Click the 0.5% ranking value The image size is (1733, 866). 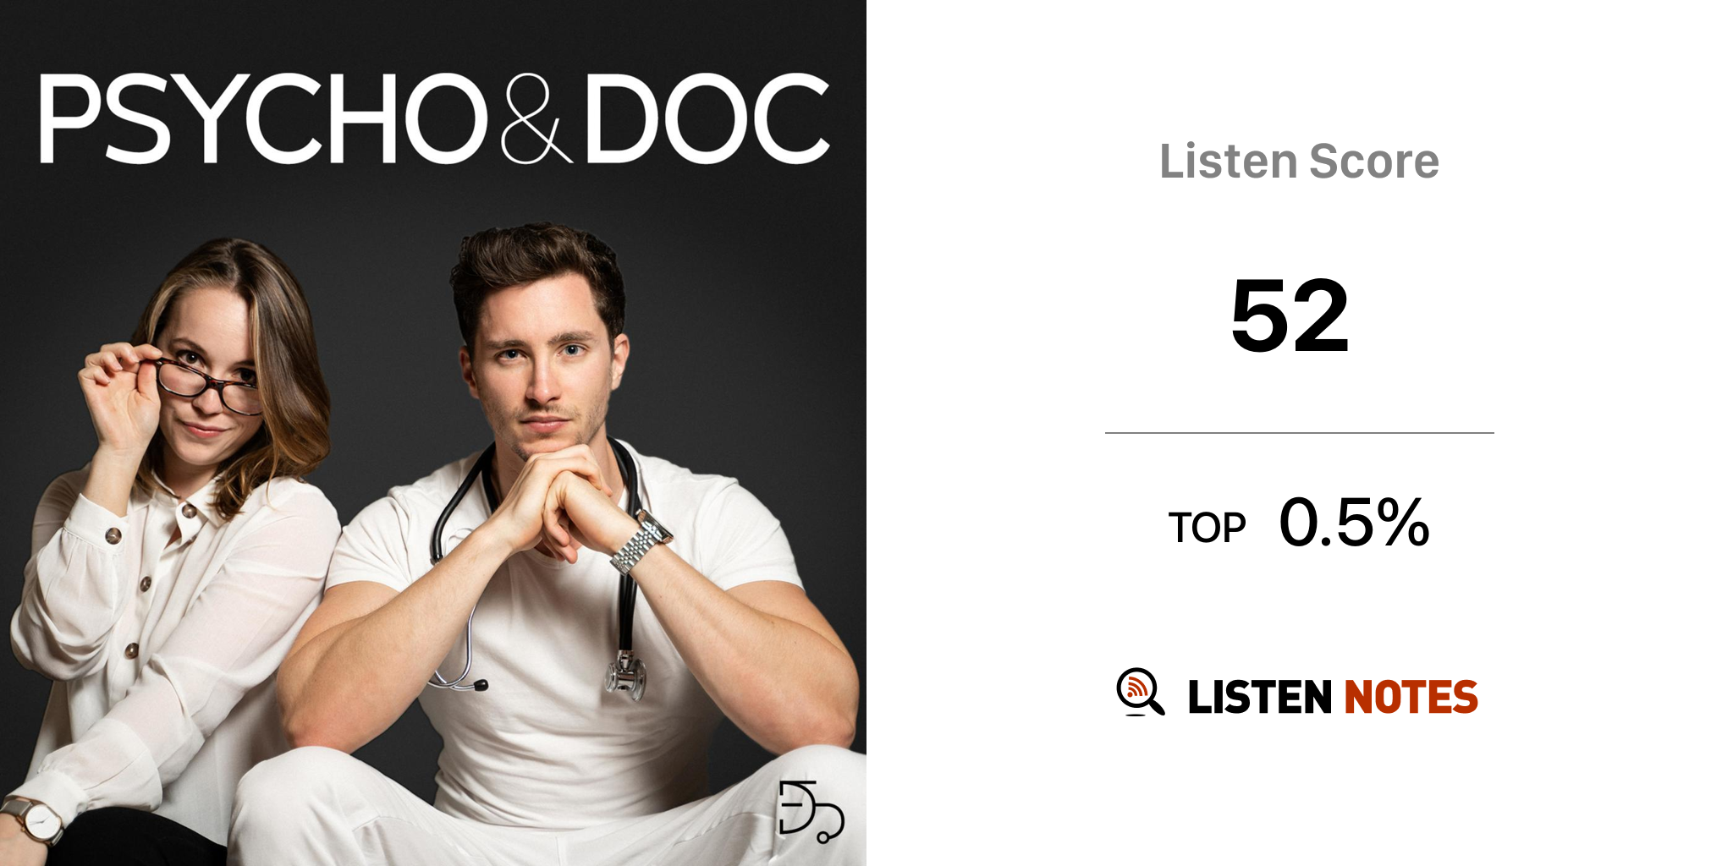tap(1354, 522)
